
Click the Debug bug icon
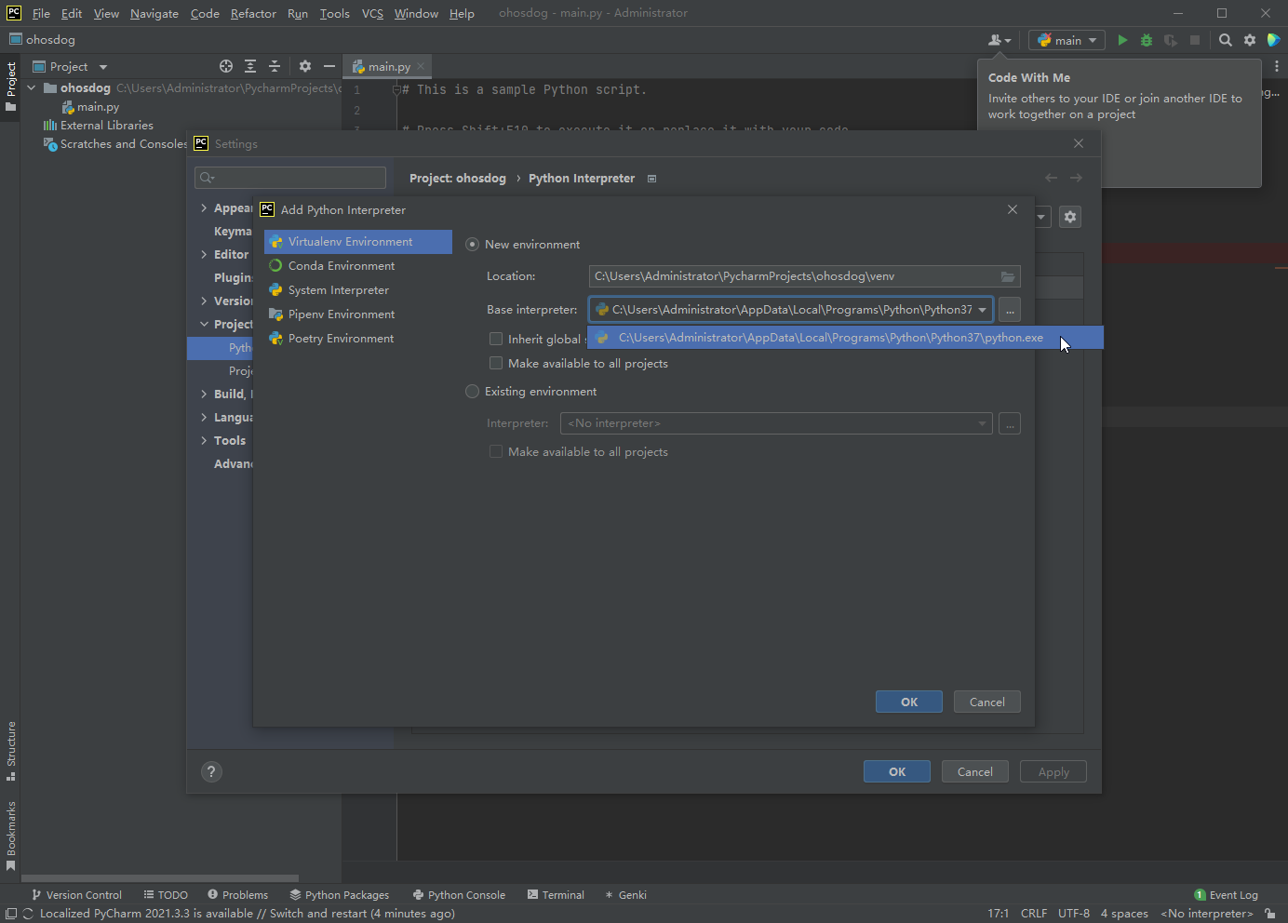1147,40
